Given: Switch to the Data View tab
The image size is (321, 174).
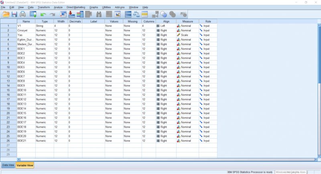Looking at the screenshot, I should [x=8, y=165].
